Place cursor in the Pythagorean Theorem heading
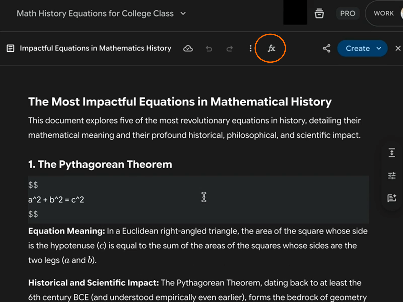The height and width of the screenshot is (302, 403). click(x=100, y=164)
